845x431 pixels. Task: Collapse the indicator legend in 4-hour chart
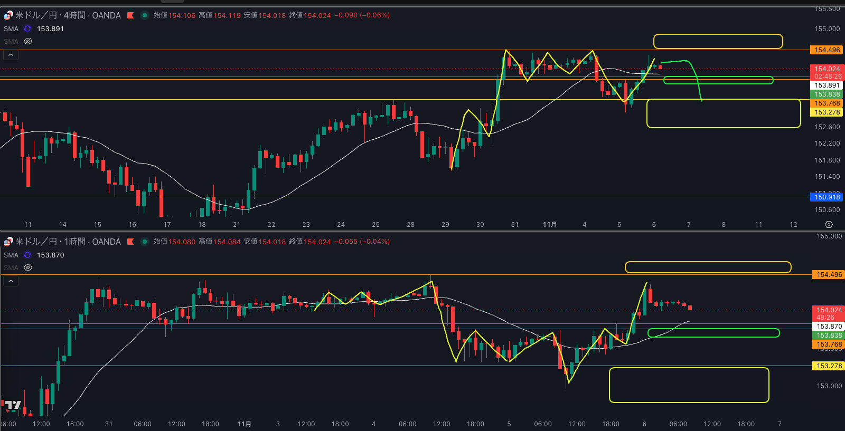11,55
